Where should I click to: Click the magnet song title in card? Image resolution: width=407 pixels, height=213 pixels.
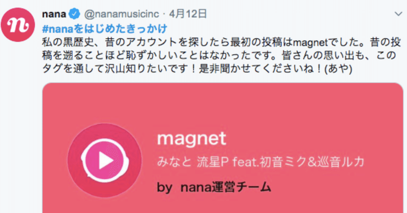pyautogui.click(x=192, y=139)
